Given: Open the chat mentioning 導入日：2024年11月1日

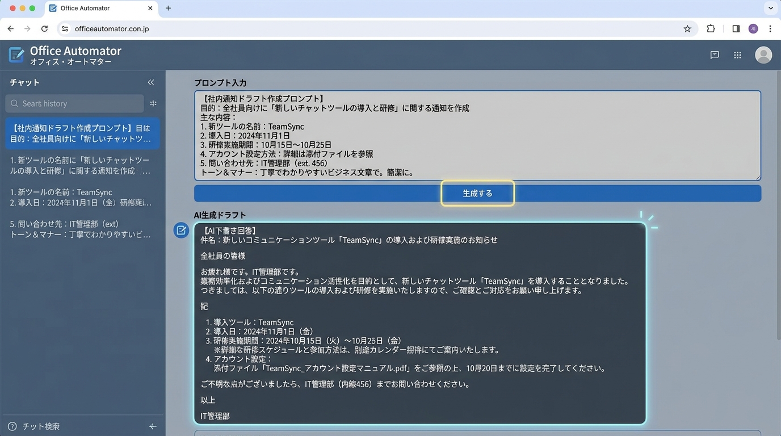Looking at the screenshot, I should click(82, 198).
